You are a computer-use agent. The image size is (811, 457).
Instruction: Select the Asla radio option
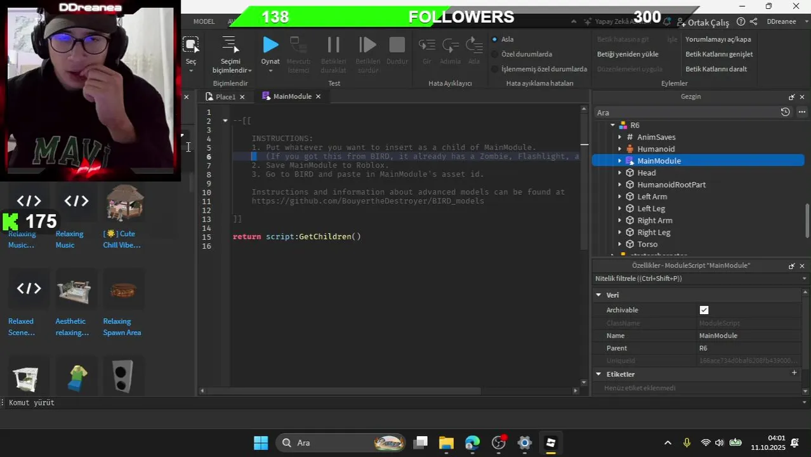point(495,39)
